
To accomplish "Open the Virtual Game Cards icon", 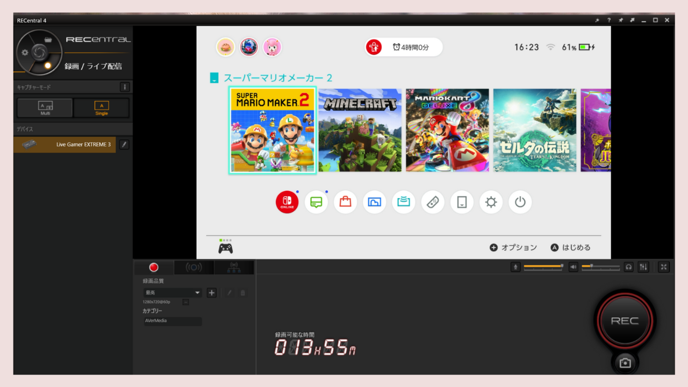I will pyautogui.click(x=461, y=202).
